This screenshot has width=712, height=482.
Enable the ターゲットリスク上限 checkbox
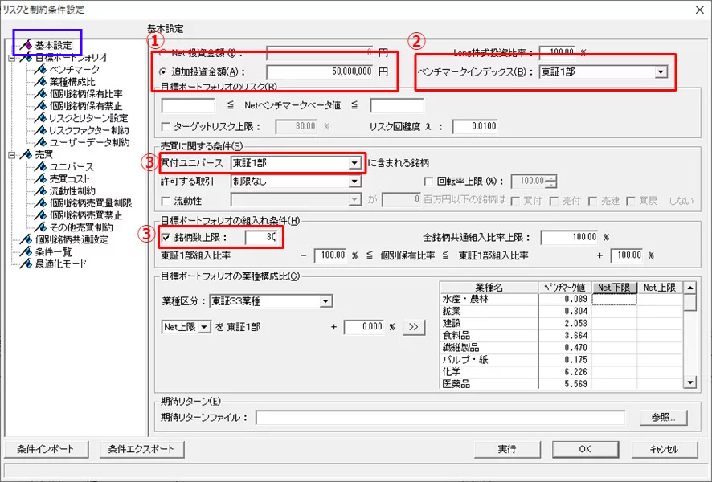pyautogui.click(x=166, y=126)
